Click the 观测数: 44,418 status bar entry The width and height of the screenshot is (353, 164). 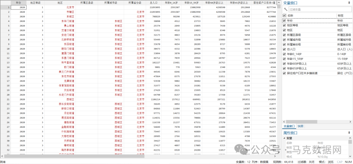(283, 162)
